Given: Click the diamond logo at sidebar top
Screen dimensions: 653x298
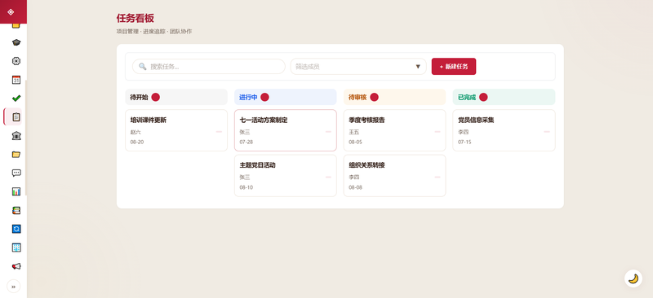Looking at the screenshot, I should point(11,11).
